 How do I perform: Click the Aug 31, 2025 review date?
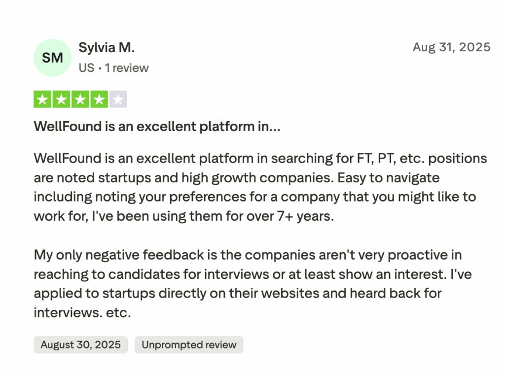click(x=451, y=47)
